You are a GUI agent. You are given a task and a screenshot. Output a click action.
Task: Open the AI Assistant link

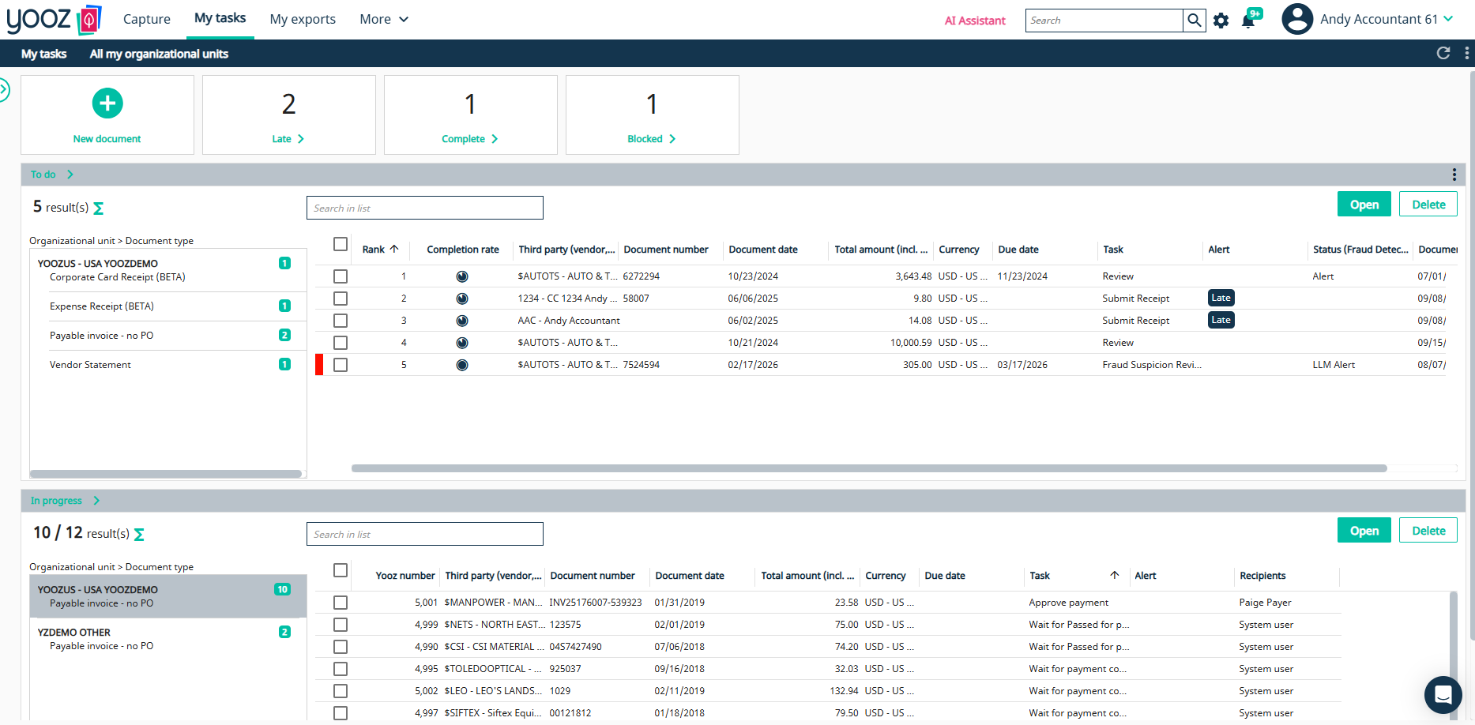[975, 21]
